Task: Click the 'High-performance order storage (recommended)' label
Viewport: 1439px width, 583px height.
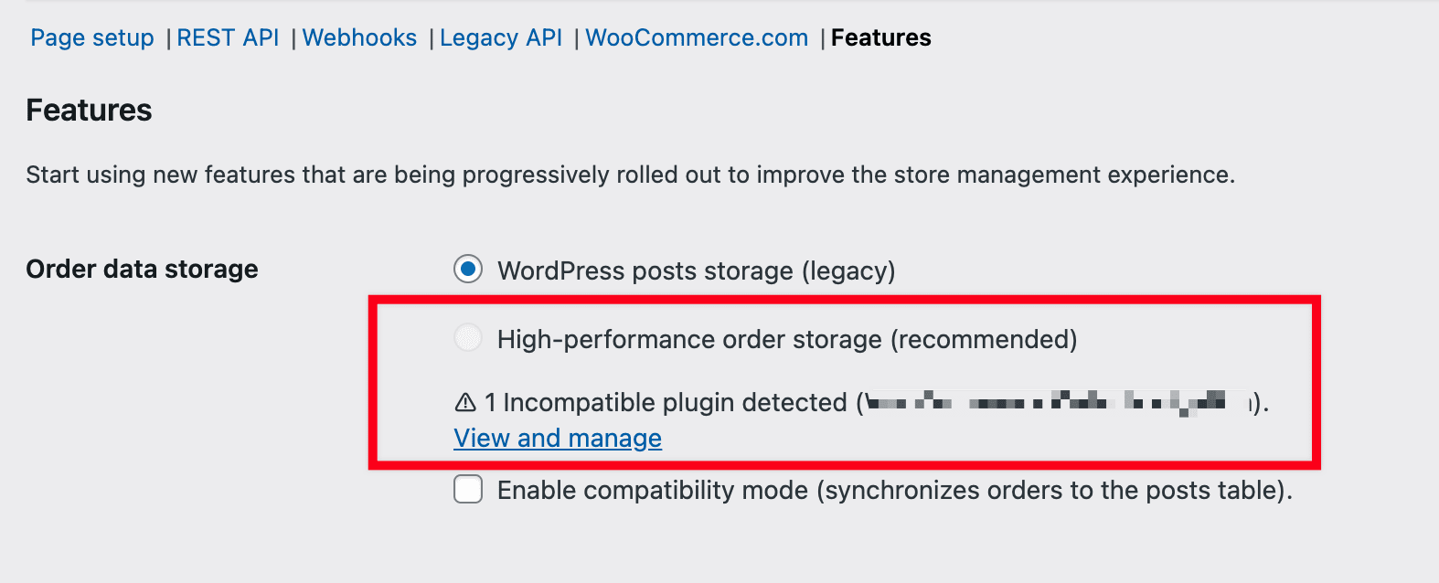Action: (787, 339)
